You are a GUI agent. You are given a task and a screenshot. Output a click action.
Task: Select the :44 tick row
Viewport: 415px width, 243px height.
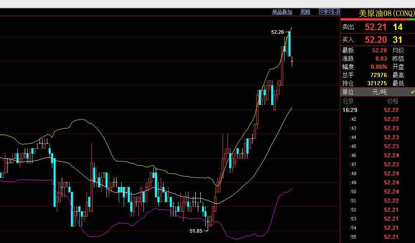coord(377,137)
